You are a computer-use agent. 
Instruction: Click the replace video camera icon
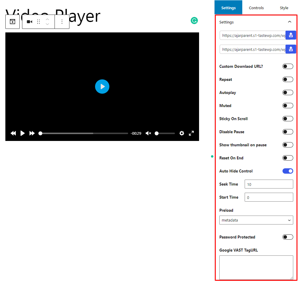pyautogui.click(x=29, y=21)
